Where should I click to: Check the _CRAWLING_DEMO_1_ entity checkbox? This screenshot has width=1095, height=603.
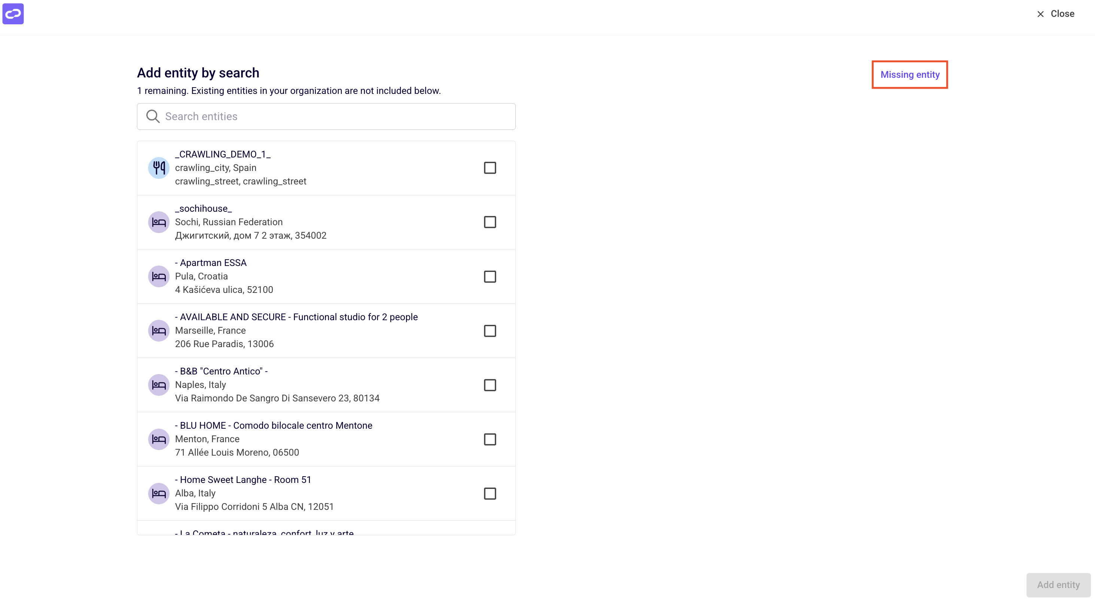tap(490, 168)
